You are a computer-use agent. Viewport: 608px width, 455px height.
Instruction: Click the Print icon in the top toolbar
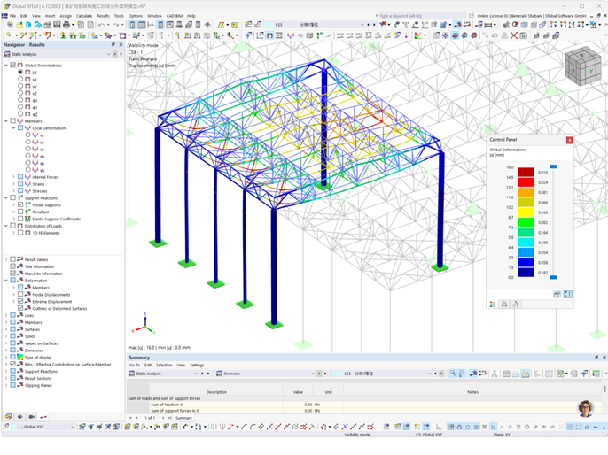point(67,25)
